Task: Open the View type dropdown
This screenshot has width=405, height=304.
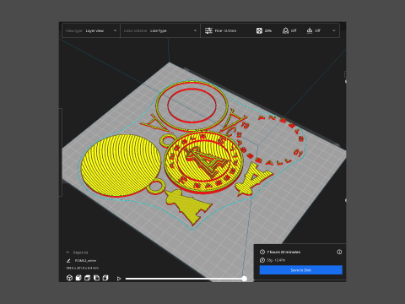Action: coord(91,30)
